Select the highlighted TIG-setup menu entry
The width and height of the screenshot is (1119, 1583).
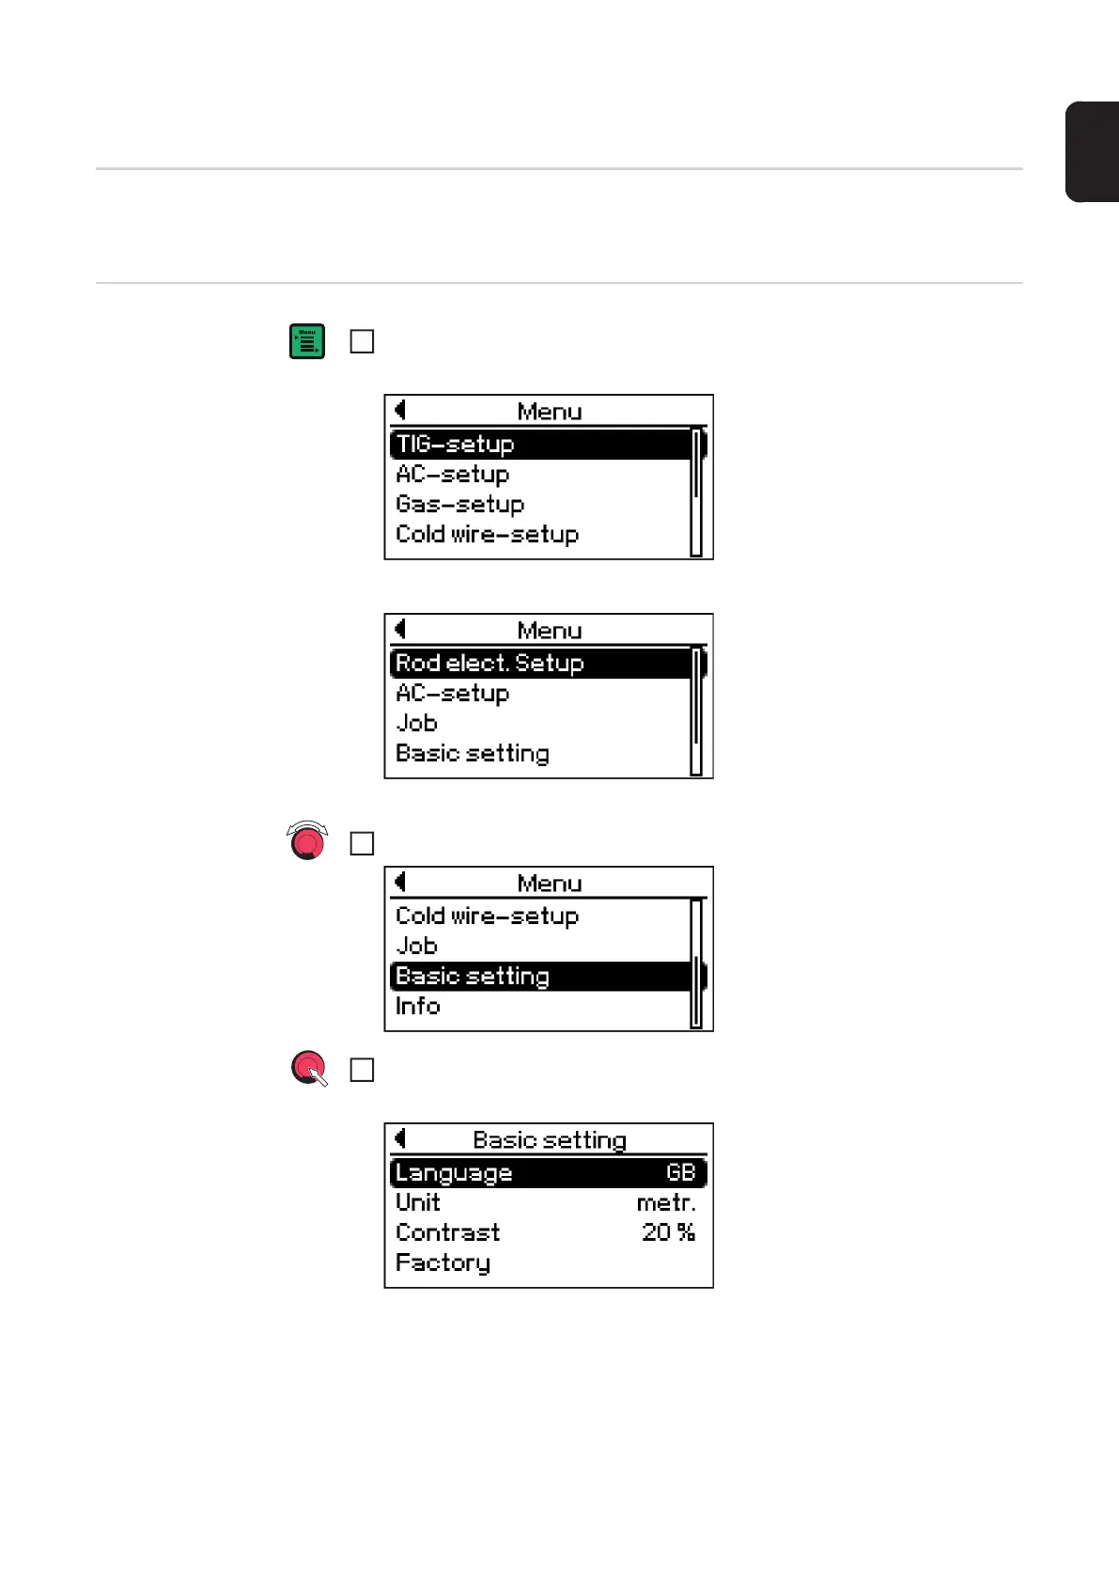coord(540,444)
